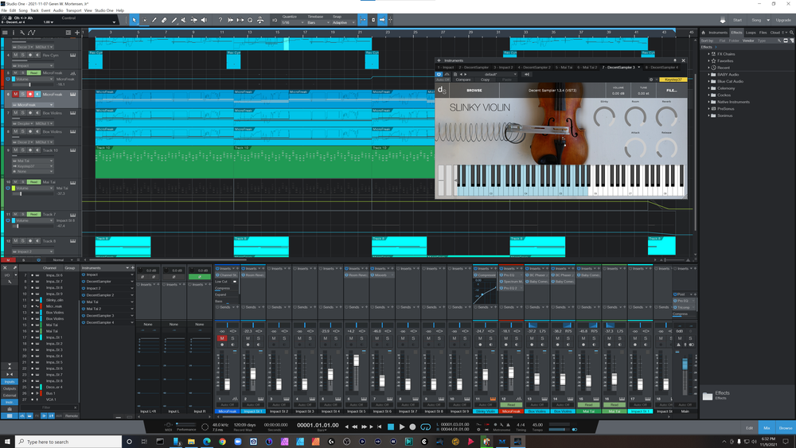Click the Stop transport button
Viewport: 796px width, 448px height.
(x=391, y=427)
